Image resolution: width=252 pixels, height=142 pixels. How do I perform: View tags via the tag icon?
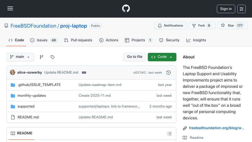(52, 57)
